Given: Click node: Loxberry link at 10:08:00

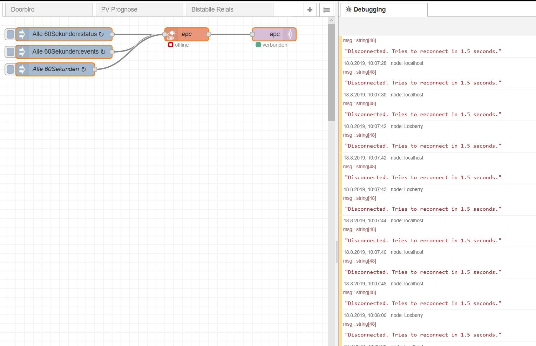Looking at the screenshot, I should pos(407,315).
